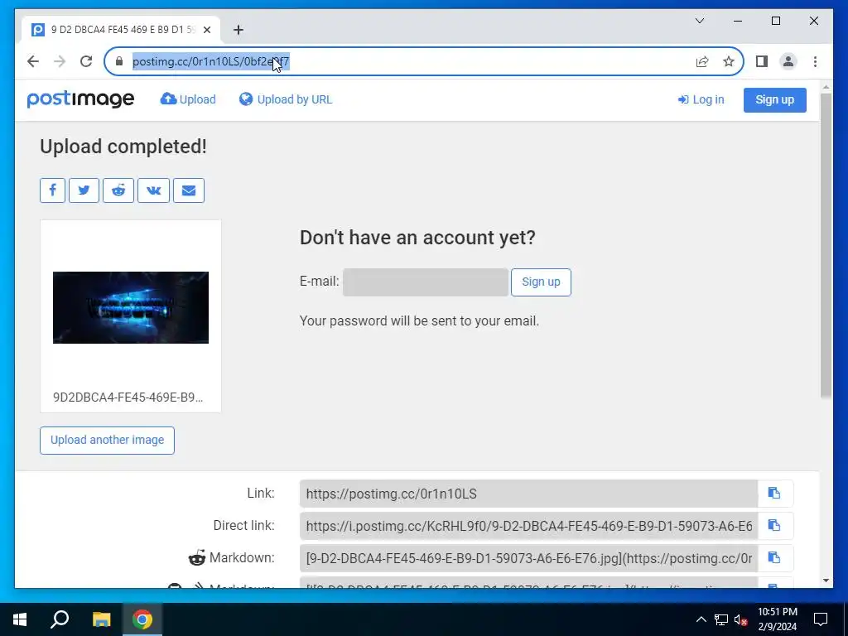Open a new browser tab
848x636 pixels.
click(238, 30)
